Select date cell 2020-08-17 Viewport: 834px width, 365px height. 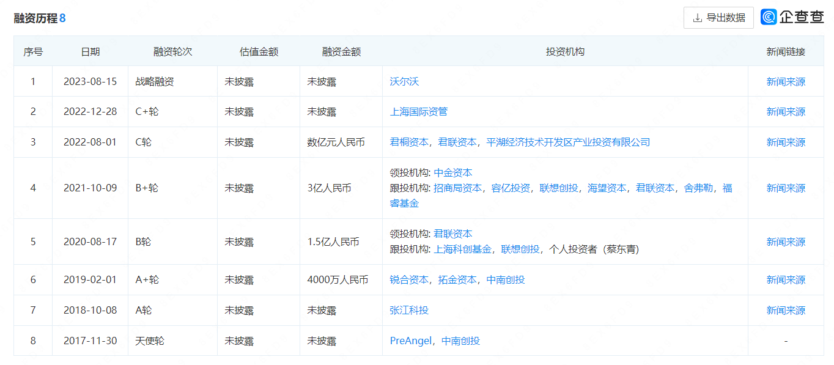pyautogui.click(x=90, y=242)
